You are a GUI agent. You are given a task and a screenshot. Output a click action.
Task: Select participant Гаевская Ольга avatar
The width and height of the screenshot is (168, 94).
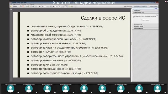(102, 89)
